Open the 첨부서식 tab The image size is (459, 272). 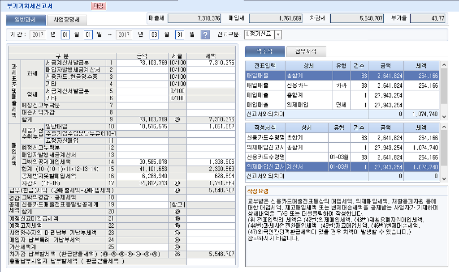point(306,51)
